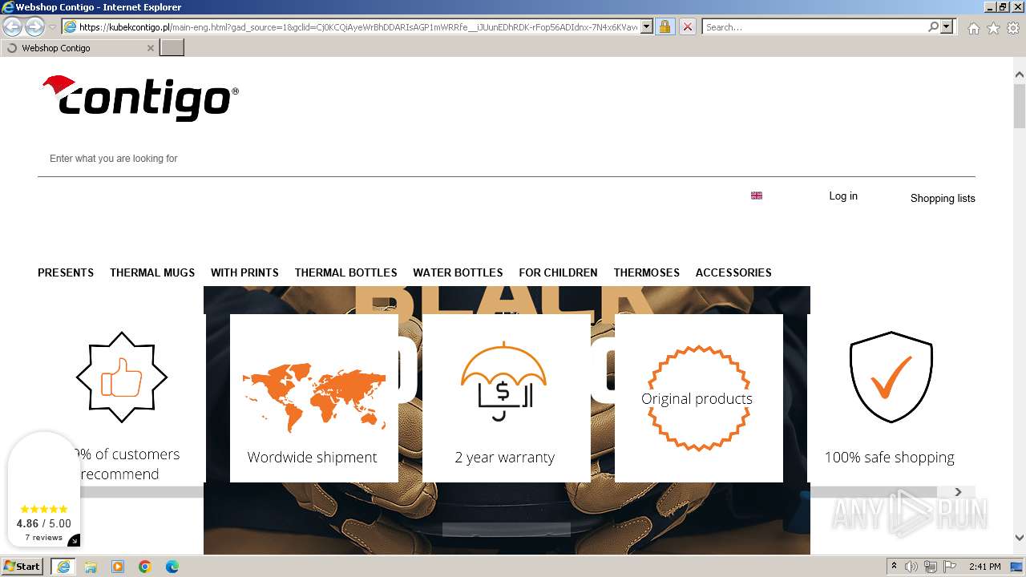The height and width of the screenshot is (577, 1026).
Task: Click the network tray icon
Action: point(931,567)
